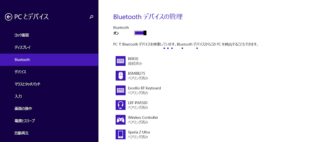Screen dimensions: 315x142
Task: Select 画面の操作 in the sidebar
Action: pos(23,109)
